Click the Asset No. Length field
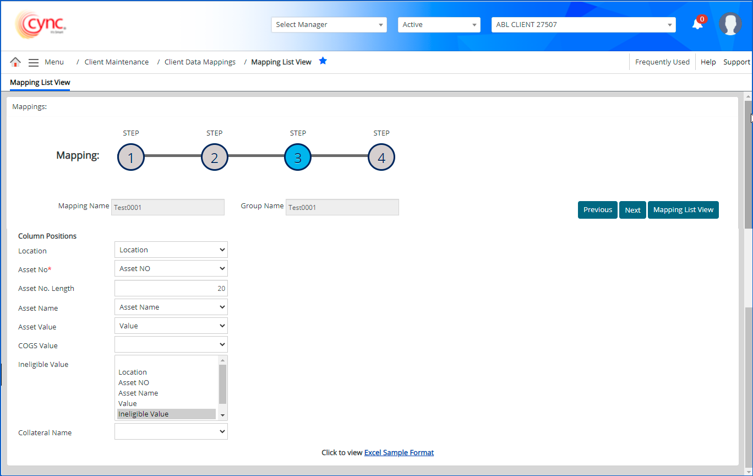This screenshot has width=753, height=476. 171,288
